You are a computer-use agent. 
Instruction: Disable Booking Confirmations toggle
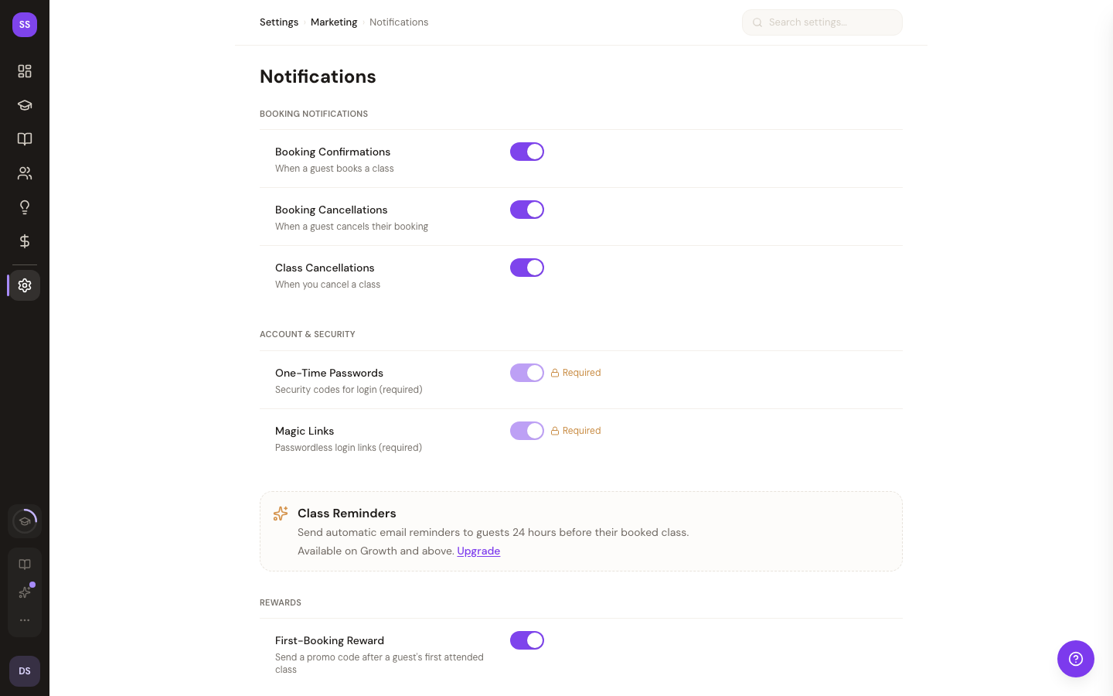(527, 152)
